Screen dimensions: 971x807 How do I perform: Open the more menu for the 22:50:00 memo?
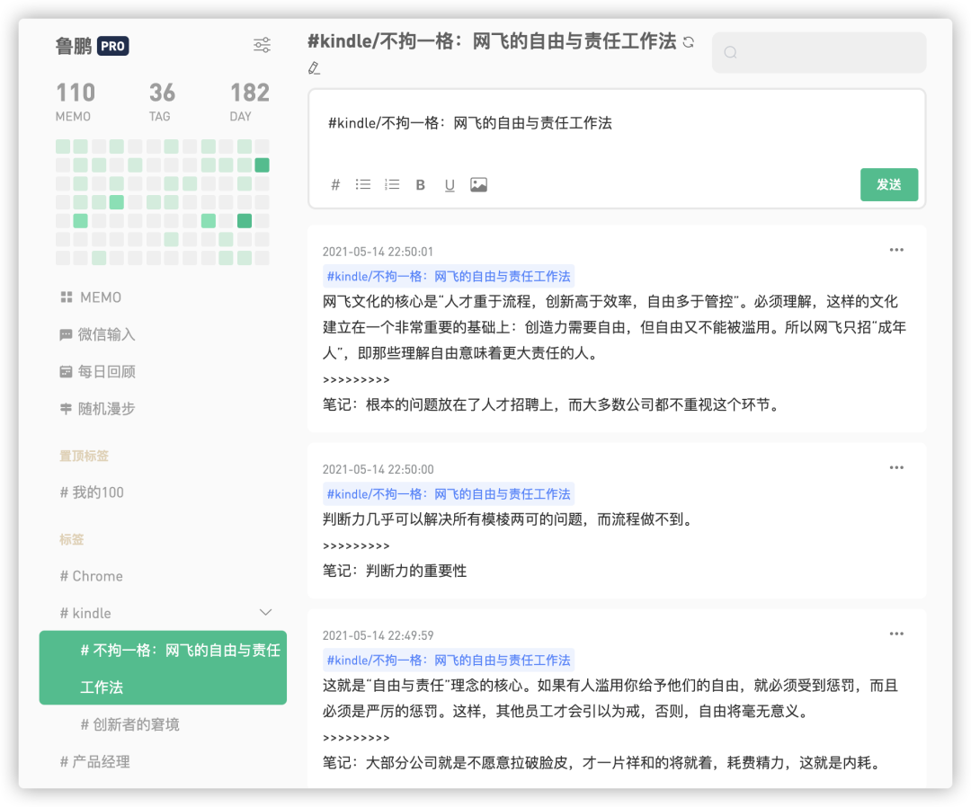pos(896,468)
